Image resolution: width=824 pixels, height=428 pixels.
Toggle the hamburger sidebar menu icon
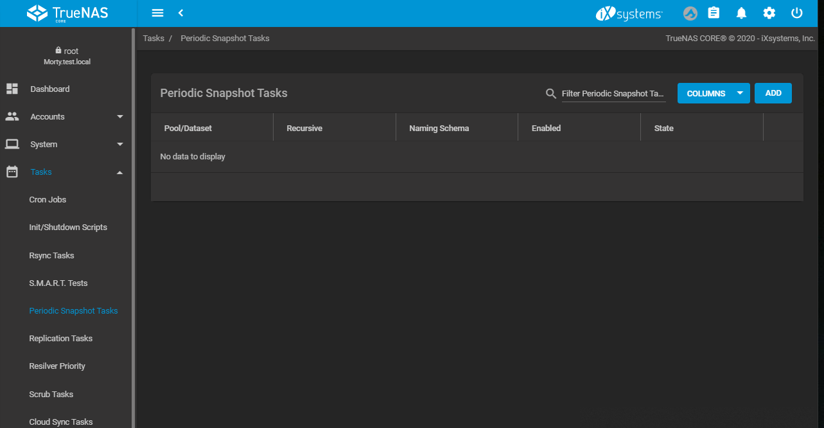157,13
